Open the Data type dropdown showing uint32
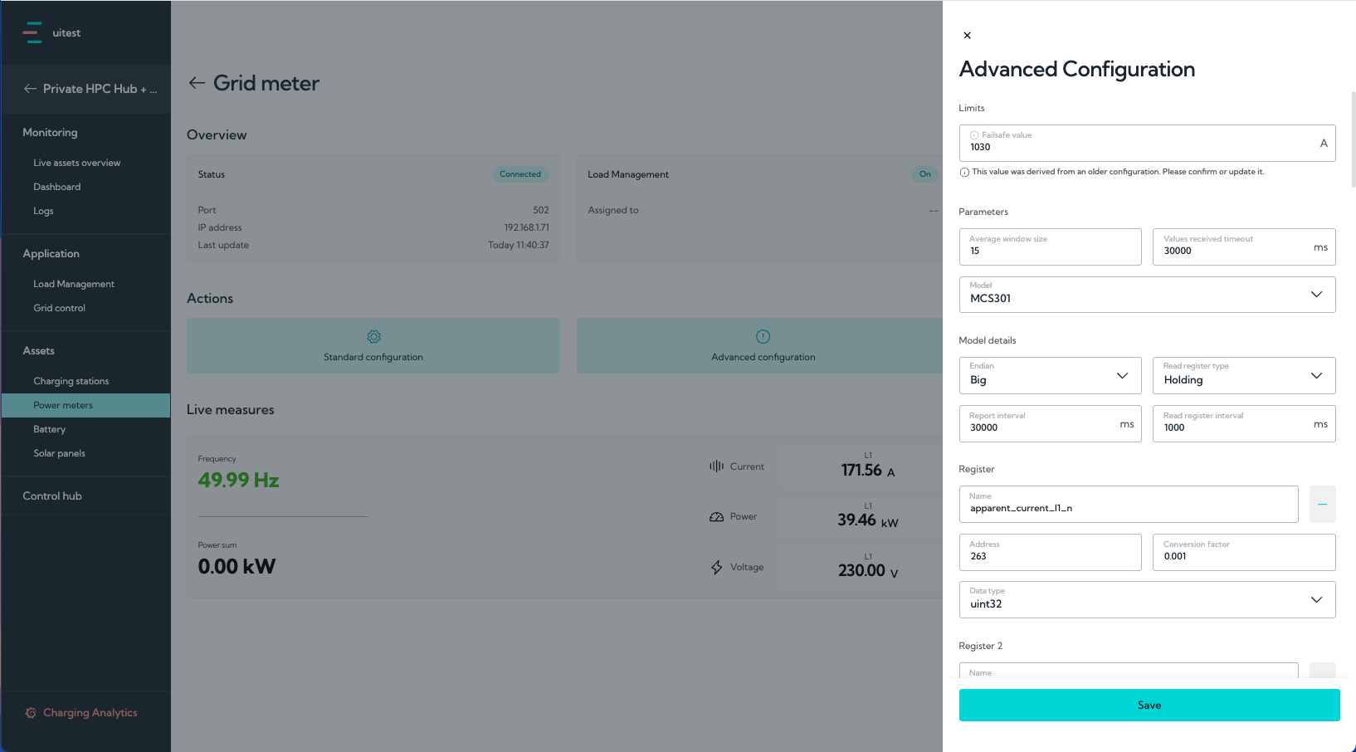The height and width of the screenshot is (752, 1356). (x=1147, y=599)
